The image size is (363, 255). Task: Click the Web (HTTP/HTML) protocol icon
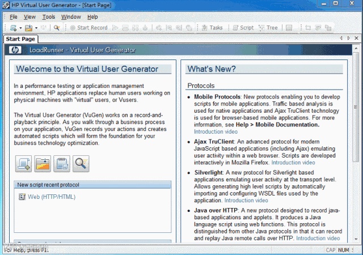pos(22,197)
